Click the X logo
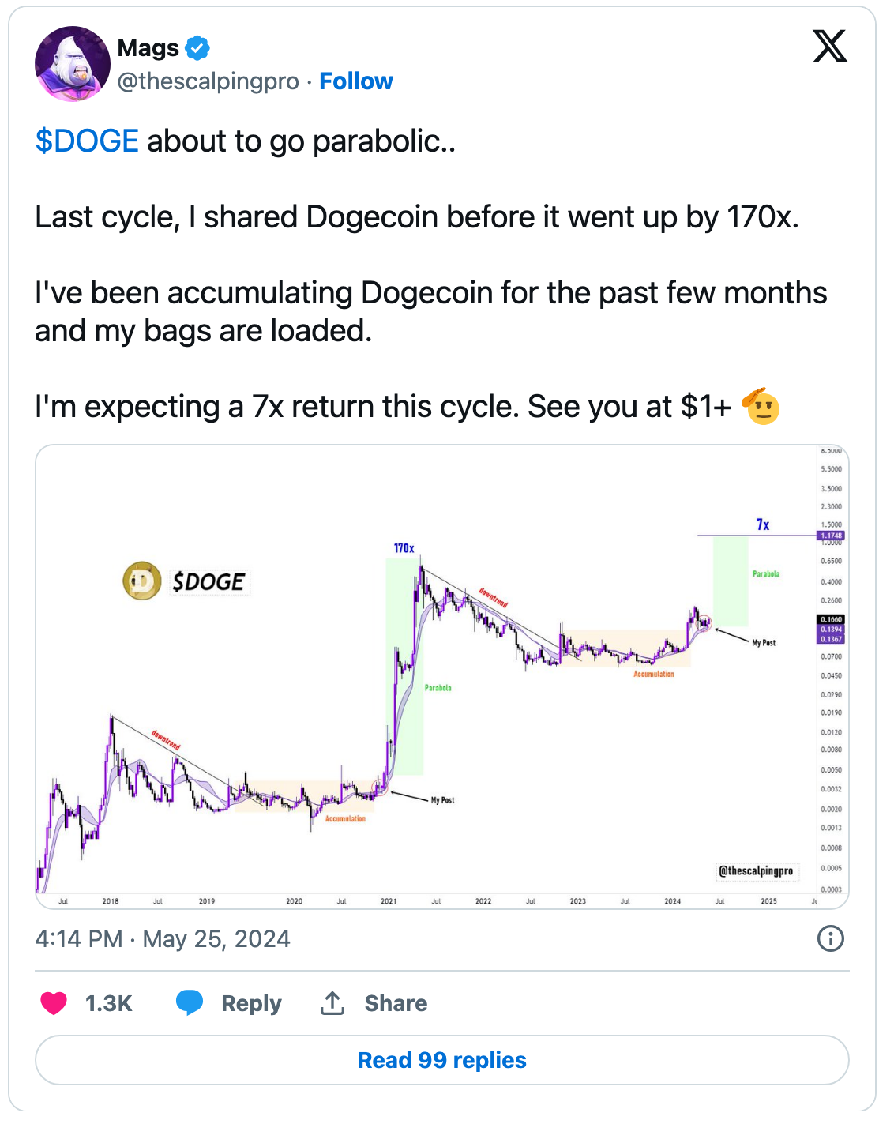Viewport: 894px width, 1124px height. coord(829,46)
